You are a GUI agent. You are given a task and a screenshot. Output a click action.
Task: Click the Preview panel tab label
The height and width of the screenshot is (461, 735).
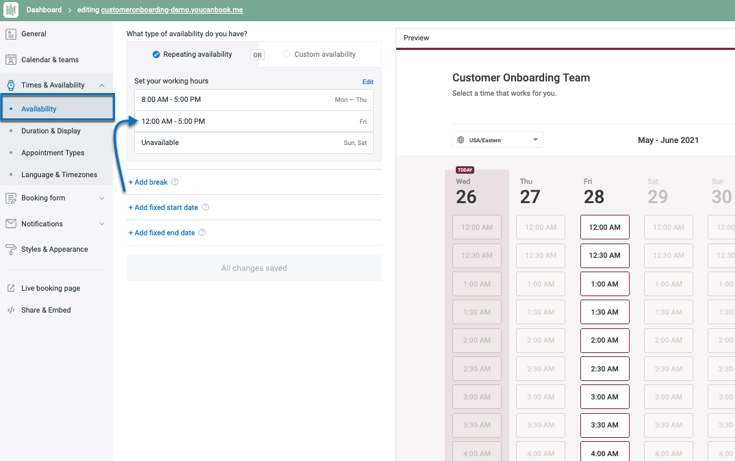click(x=416, y=38)
